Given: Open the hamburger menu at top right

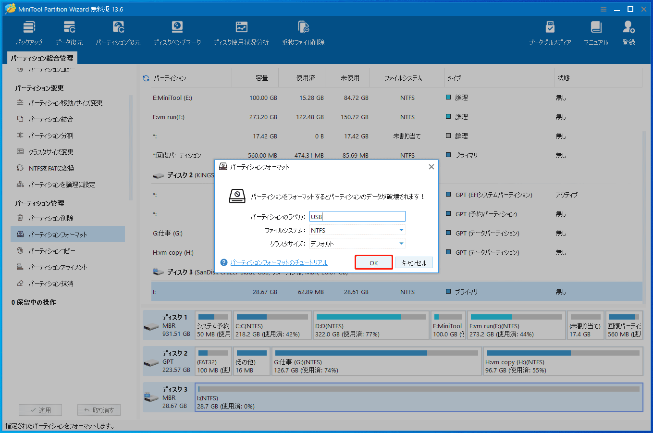Looking at the screenshot, I should [603, 9].
